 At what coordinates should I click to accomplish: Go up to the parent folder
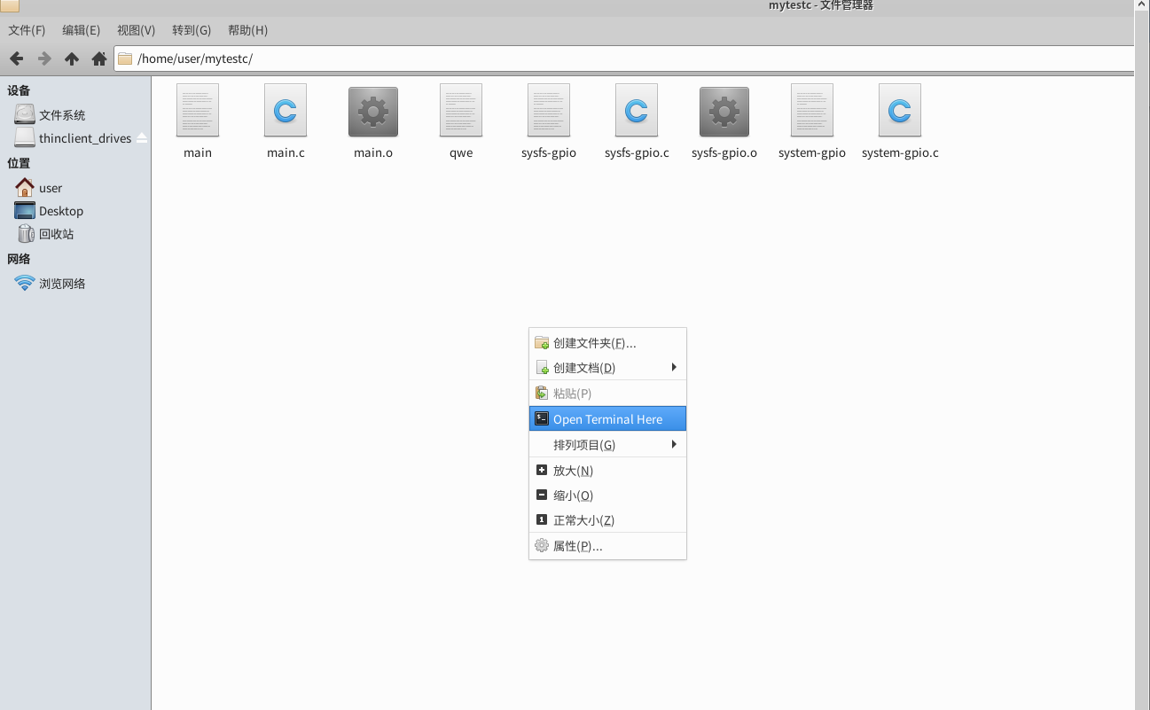(72, 59)
